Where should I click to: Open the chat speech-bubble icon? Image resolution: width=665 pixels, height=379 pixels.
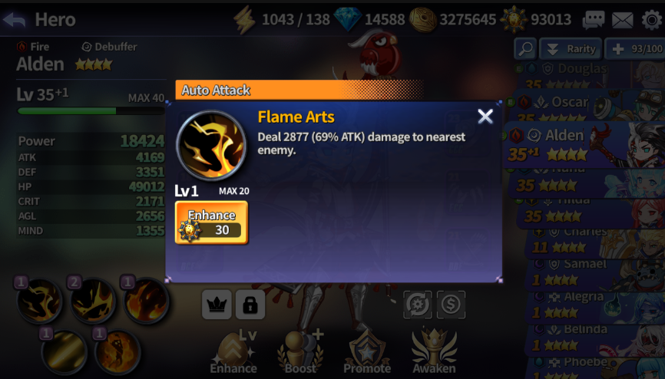pos(593,19)
